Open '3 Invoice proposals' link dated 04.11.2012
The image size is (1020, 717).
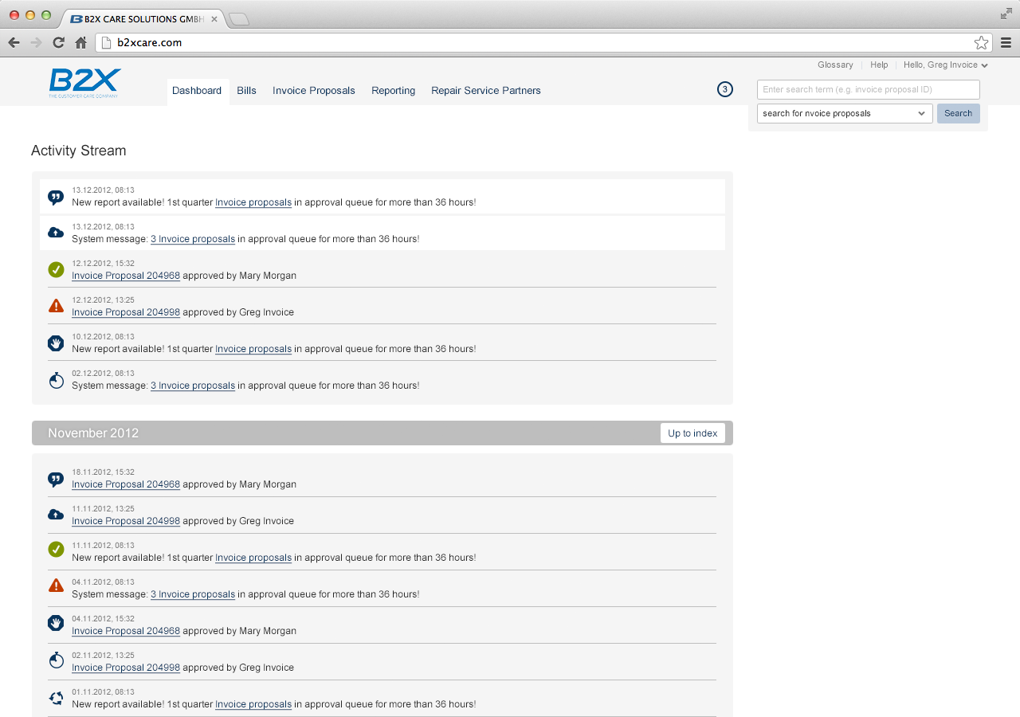[x=193, y=594]
